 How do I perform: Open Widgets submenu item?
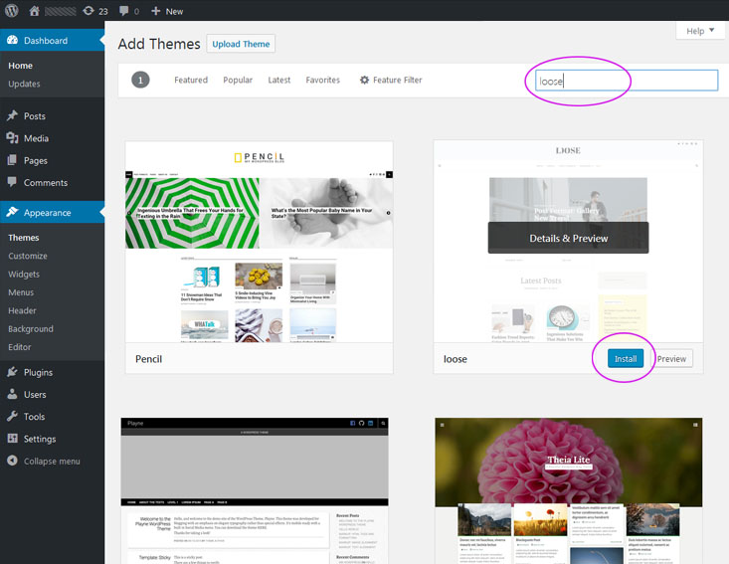24,274
